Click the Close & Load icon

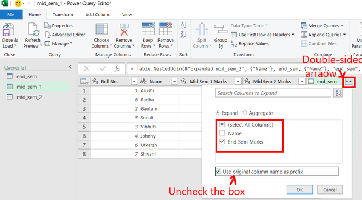tap(8, 30)
